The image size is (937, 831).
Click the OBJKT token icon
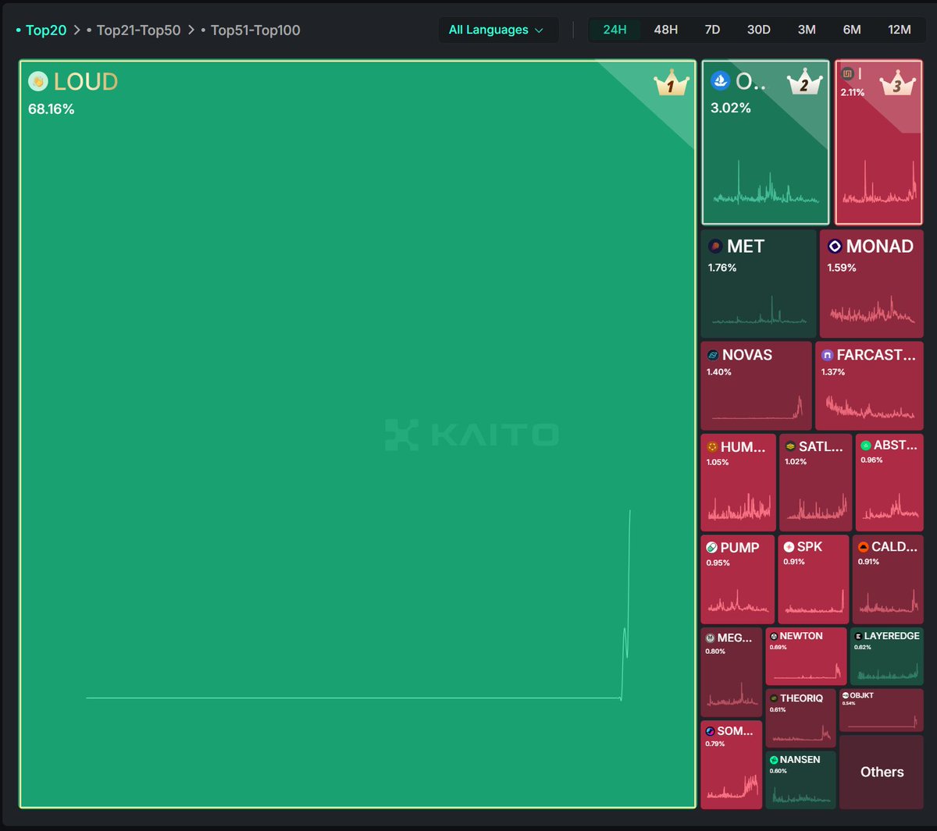click(x=846, y=695)
